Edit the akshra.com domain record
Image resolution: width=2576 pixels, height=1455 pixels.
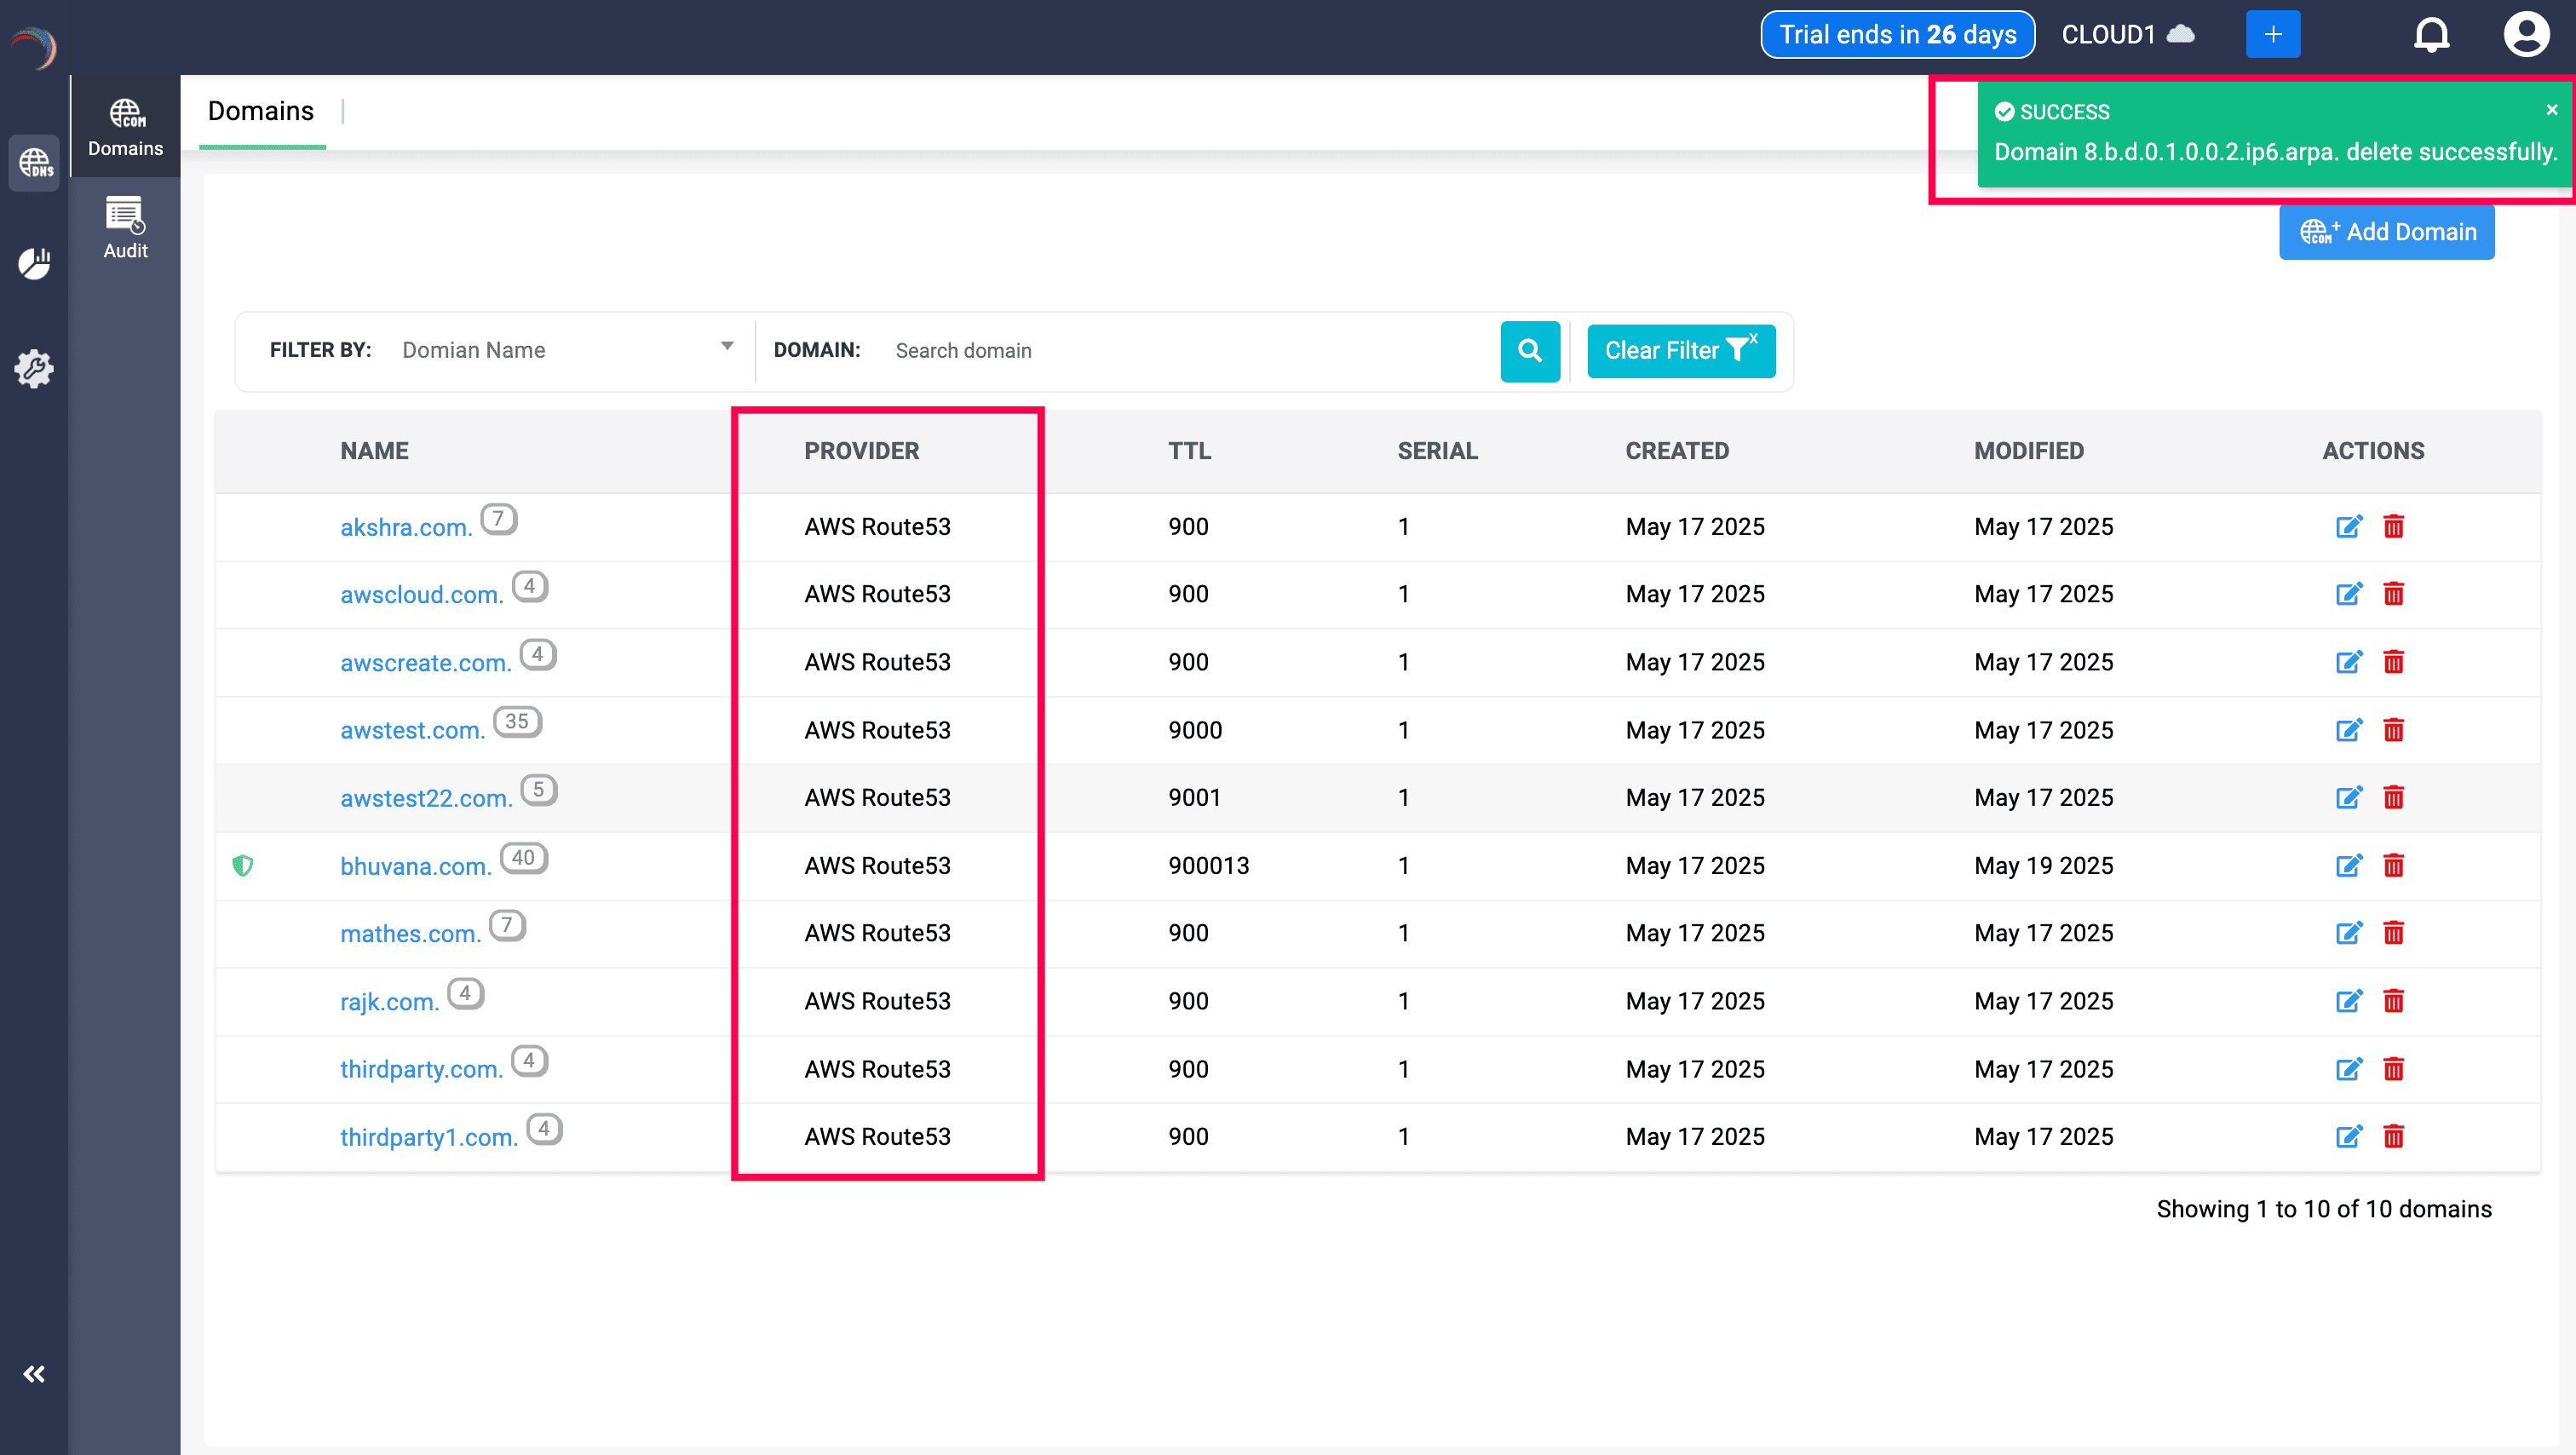coord(2349,526)
